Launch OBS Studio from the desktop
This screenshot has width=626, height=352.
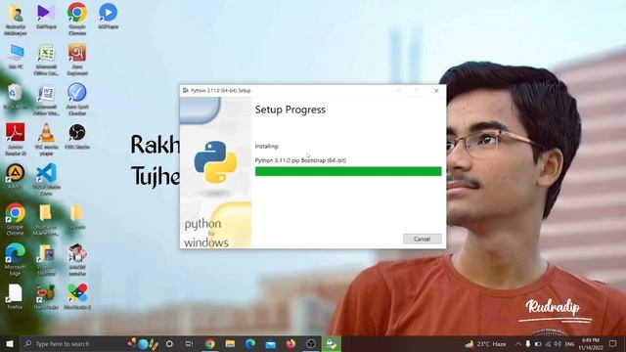pyautogui.click(x=77, y=137)
